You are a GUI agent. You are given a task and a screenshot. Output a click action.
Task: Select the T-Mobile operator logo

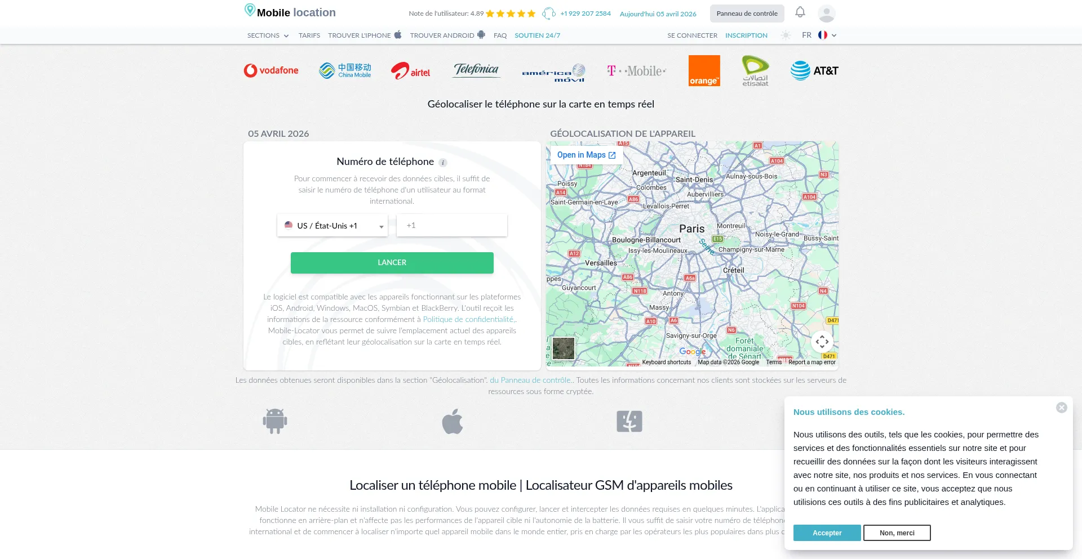pos(636,71)
